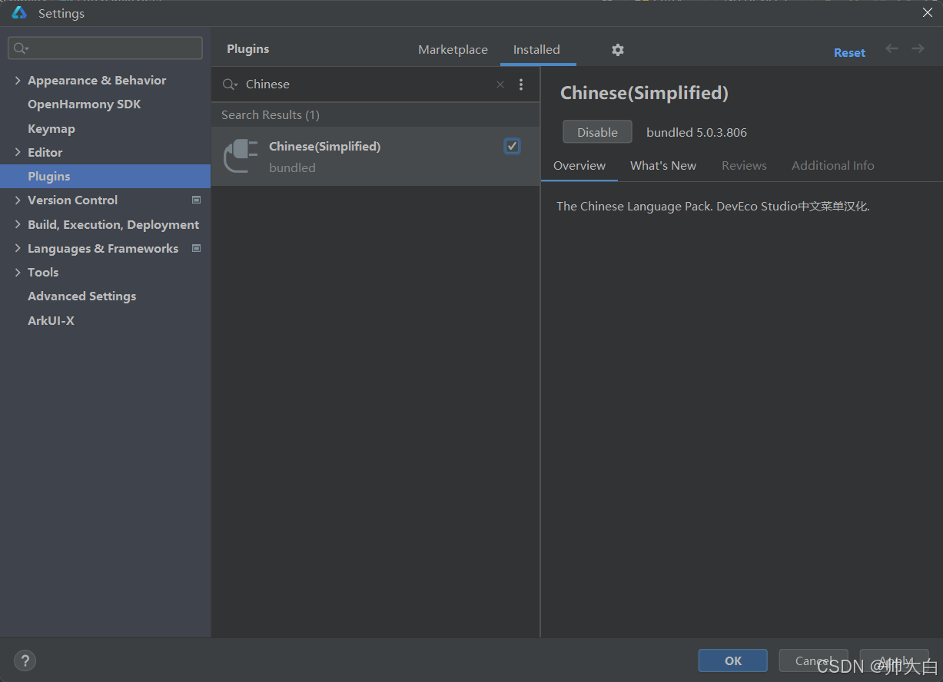Open help with question mark icon
Image resolution: width=943 pixels, height=682 pixels.
pyautogui.click(x=25, y=660)
